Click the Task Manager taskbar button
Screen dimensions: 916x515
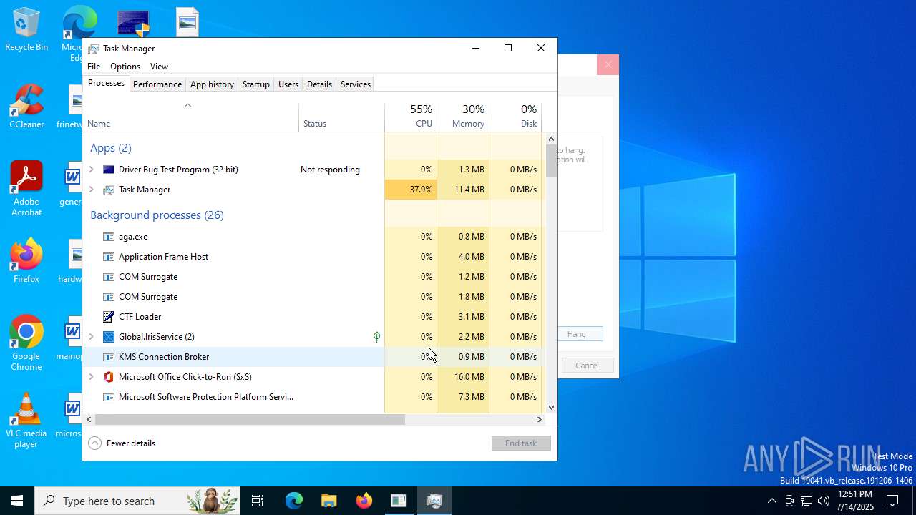(434, 501)
